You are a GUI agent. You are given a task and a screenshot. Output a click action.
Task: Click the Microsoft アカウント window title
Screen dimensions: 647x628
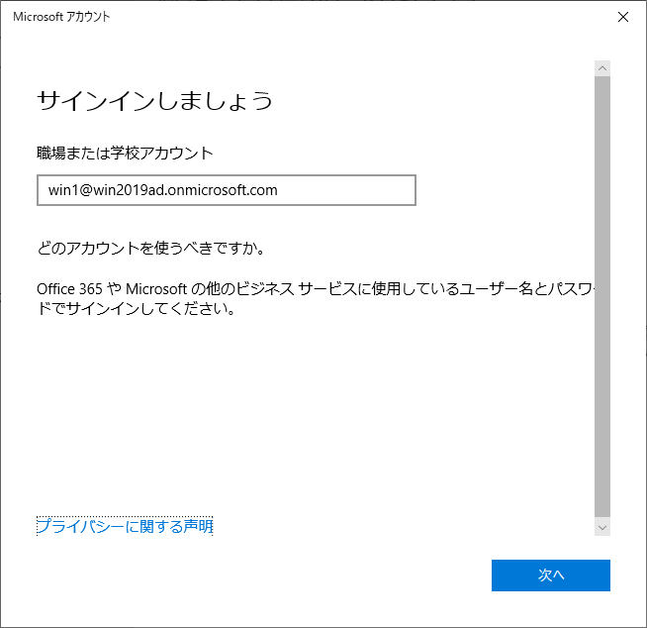click(61, 17)
